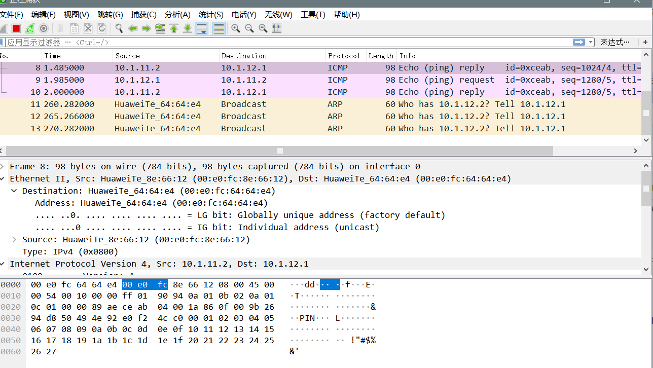The image size is (653, 368).
Task: Apply the display filter arrow button
Action: pos(579,43)
